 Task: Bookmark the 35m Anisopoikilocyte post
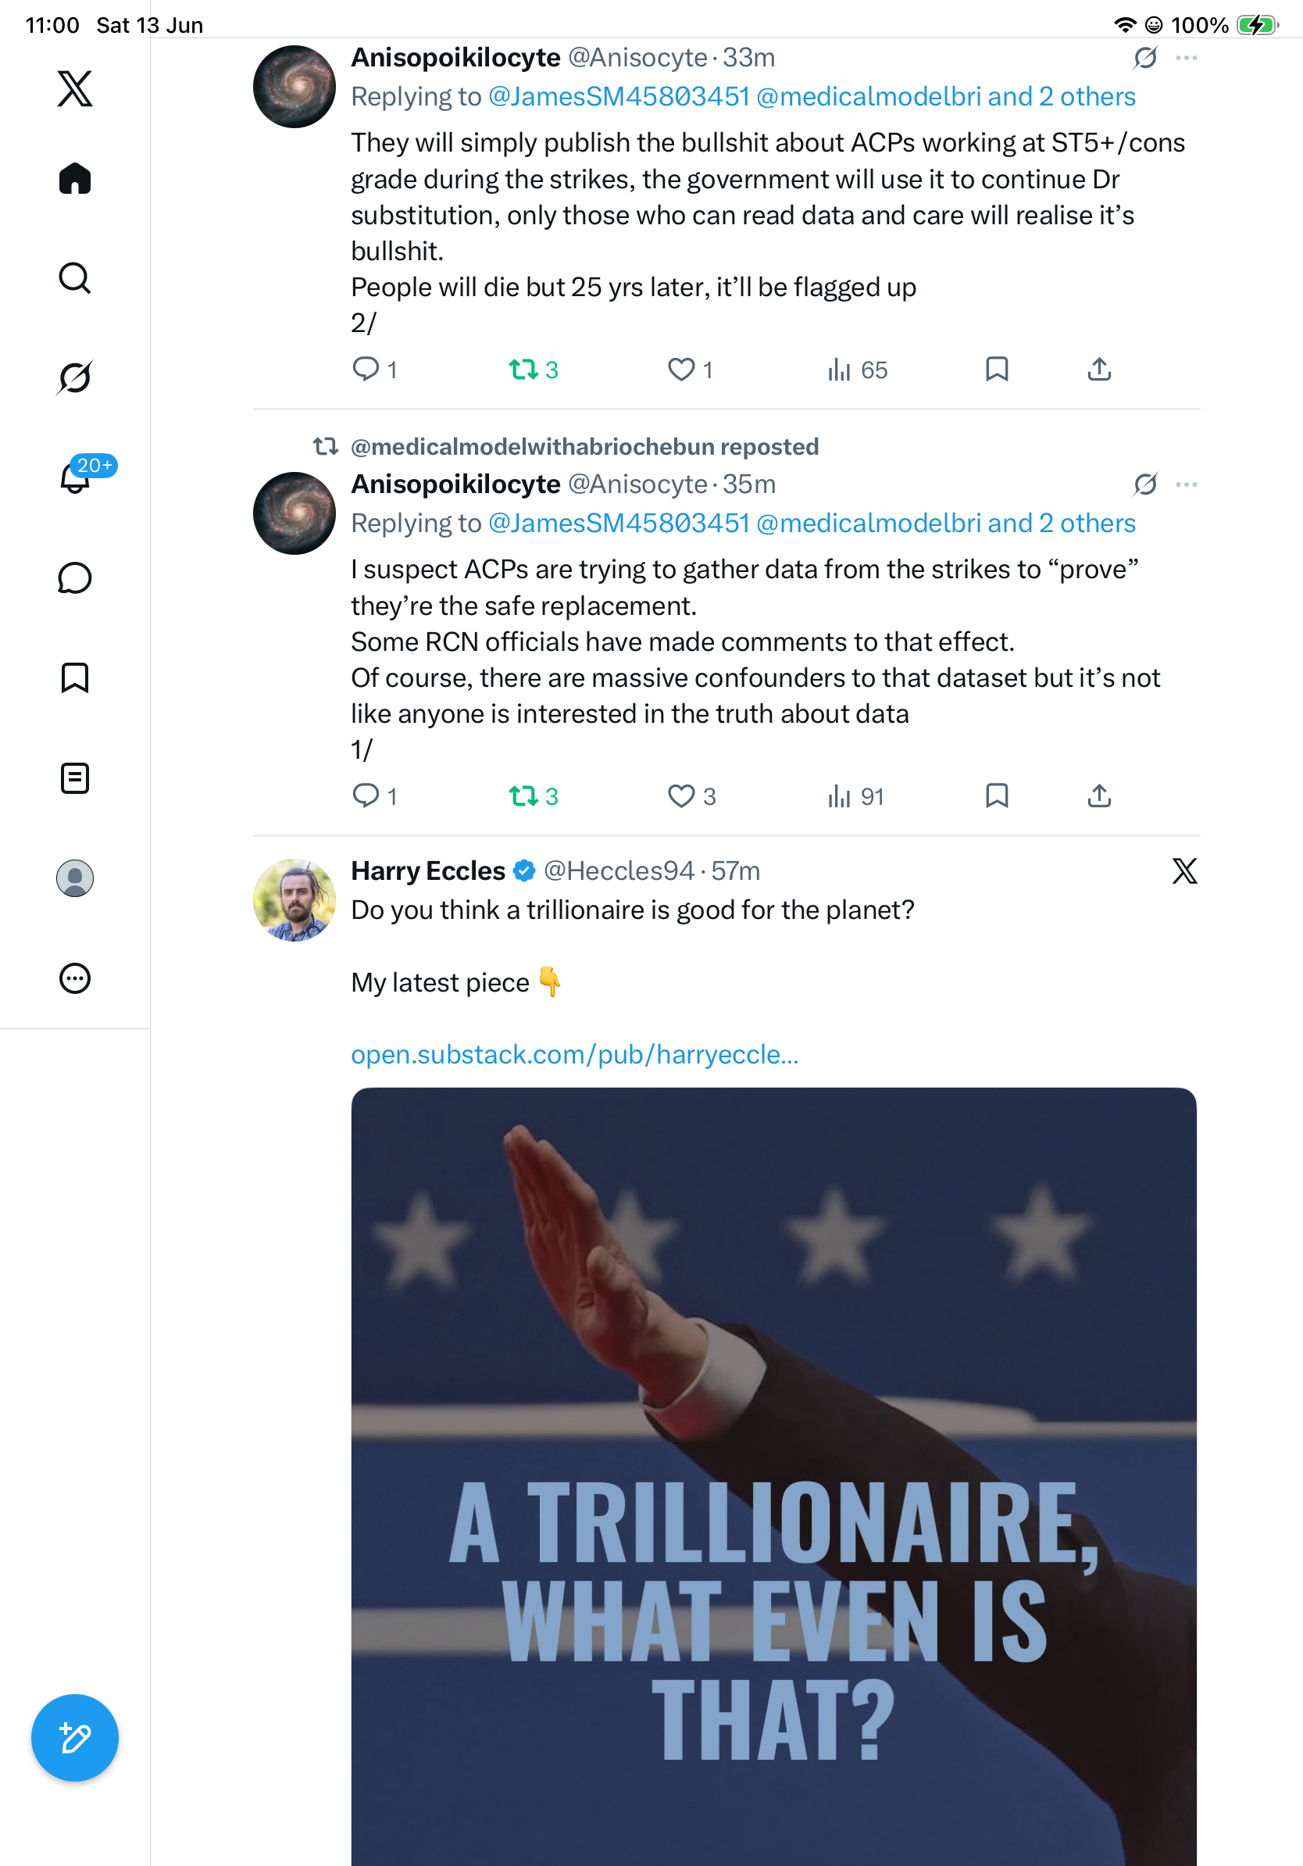click(997, 795)
